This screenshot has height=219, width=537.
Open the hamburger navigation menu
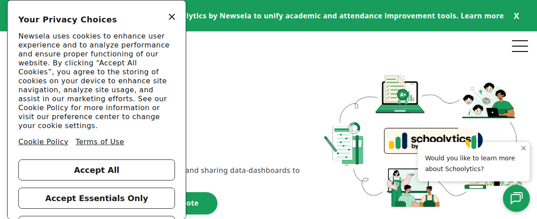pyautogui.click(x=520, y=46)
